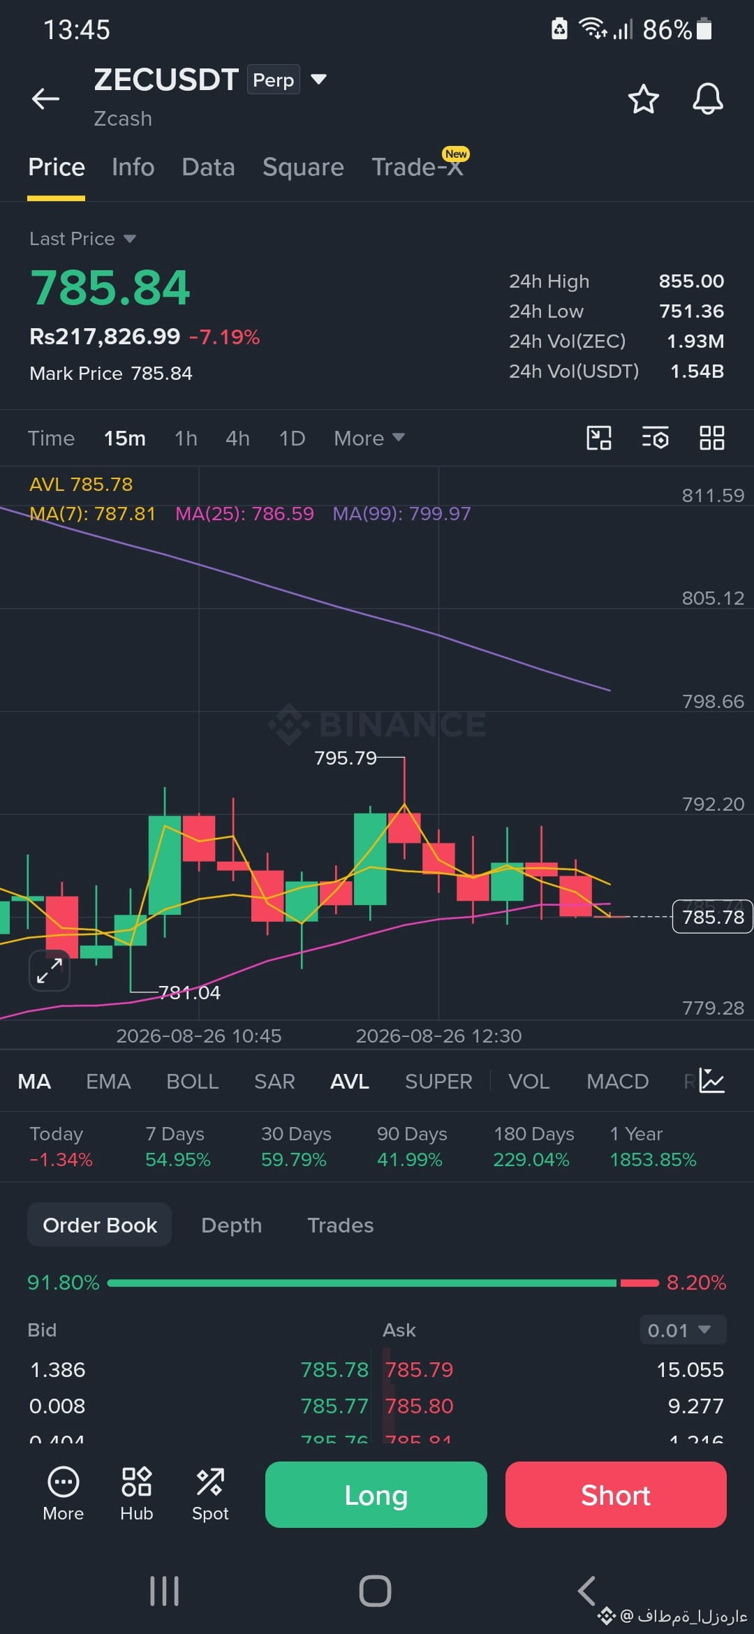Tap Android back navigation button
This screenshot has width=754, height=1634.
coord(586,1591)
